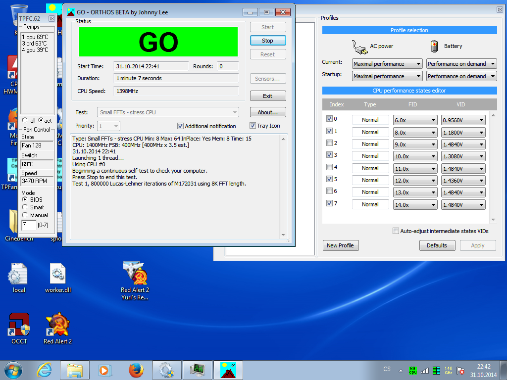Open Internet Explorer from the taskbar

click(x=44, y=370)
